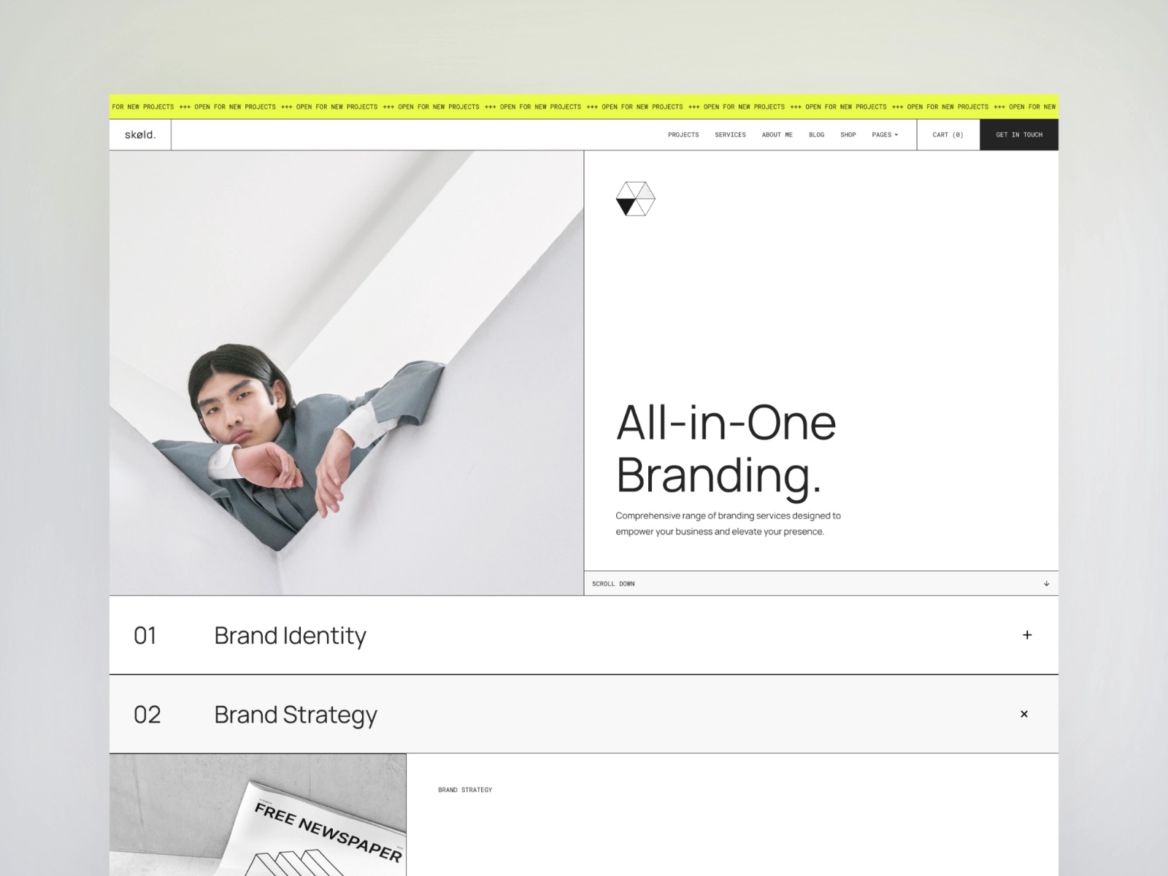
Task: Click the Brand Strategy accordion title
Action: [x=296, y=715]
